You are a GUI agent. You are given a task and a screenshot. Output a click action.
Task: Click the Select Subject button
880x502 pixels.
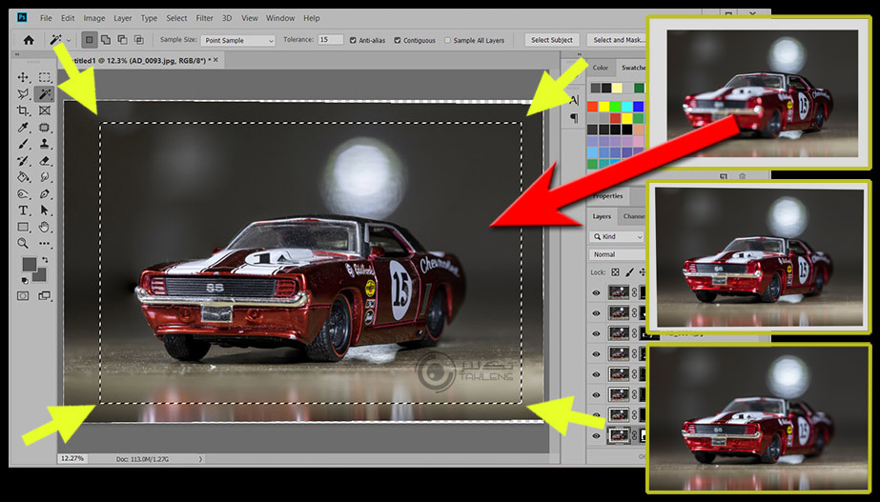pos(552,40)
